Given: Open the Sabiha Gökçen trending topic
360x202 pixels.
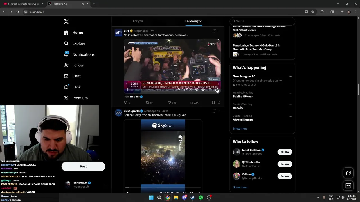Looking at the screenshot, I should [x=243, y=97].
